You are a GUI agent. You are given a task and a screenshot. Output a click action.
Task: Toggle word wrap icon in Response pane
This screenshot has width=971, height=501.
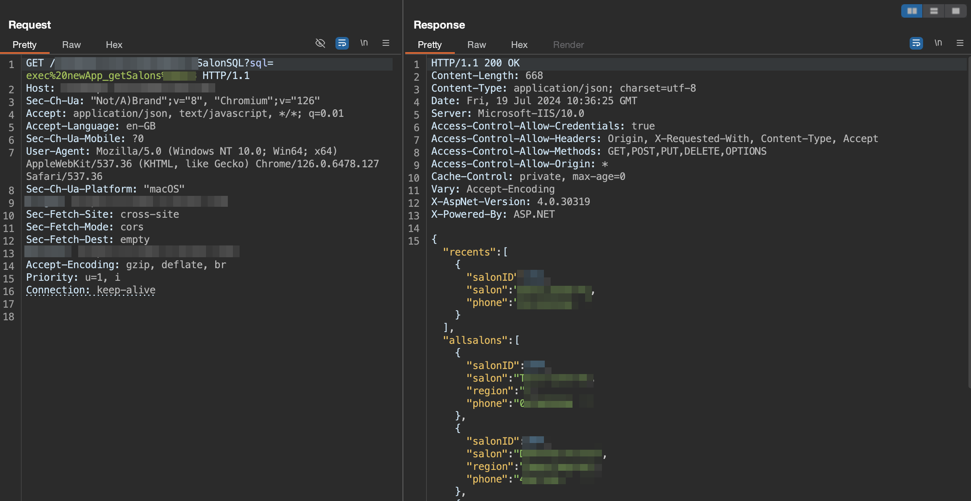click(916, 43)
